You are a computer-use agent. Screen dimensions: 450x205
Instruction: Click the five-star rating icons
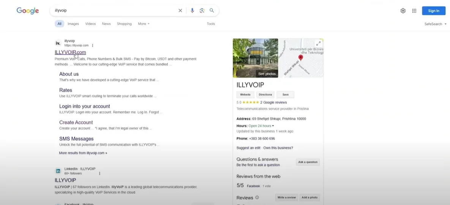(x=251, y=102)
